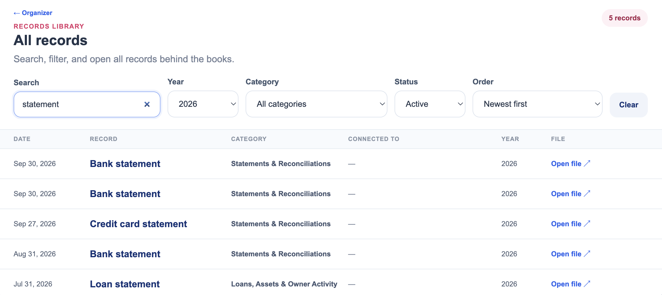Click the FILE column header
Screen dimensions: 662x295
558,139
